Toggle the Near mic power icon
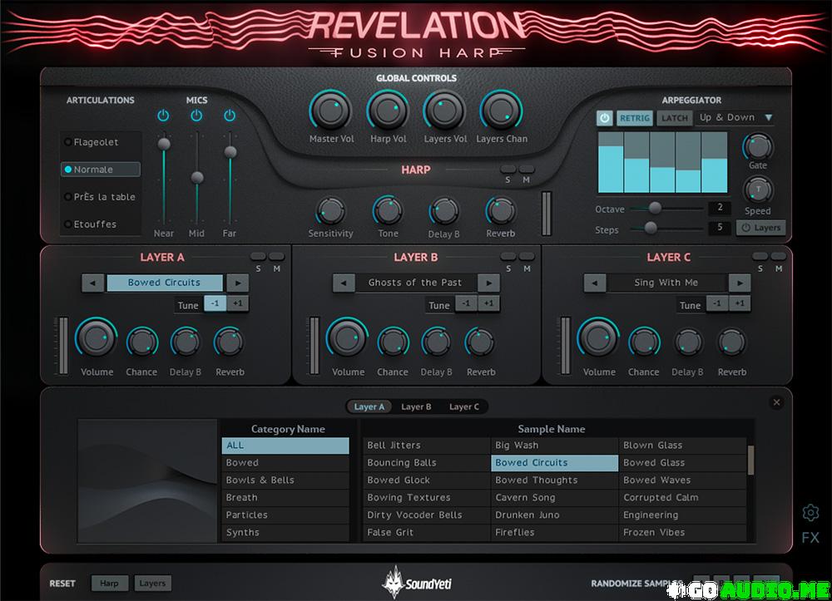 tap(163, 116)
